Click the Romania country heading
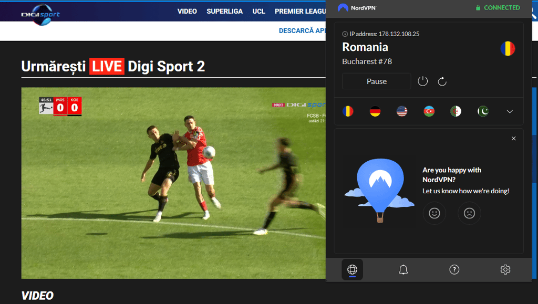 coord(365,47)
